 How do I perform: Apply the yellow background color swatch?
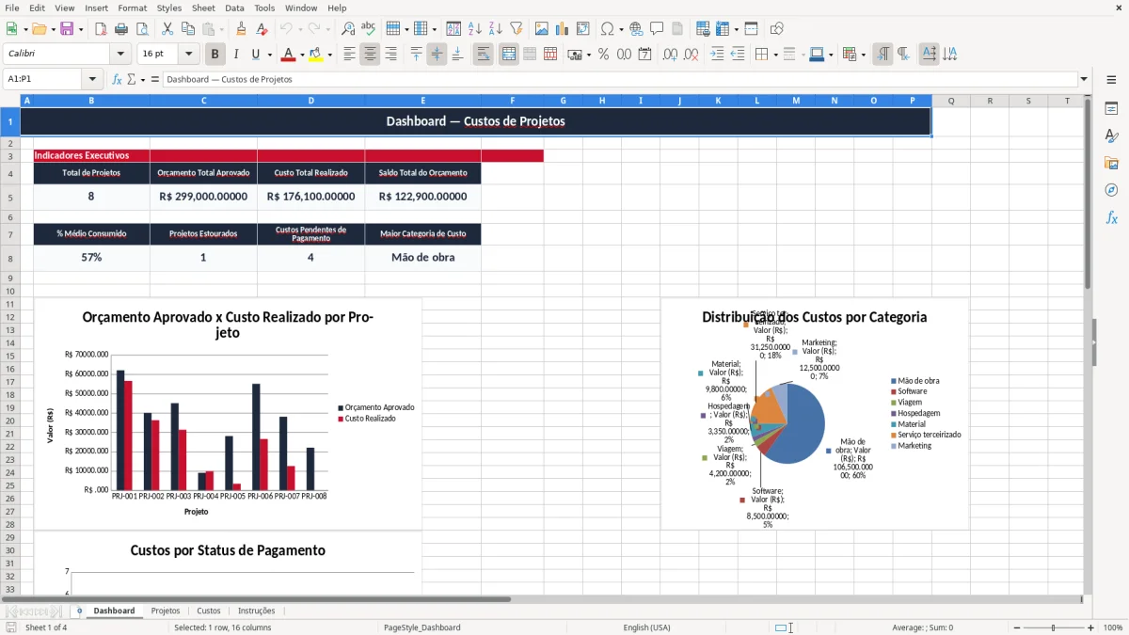316,55
